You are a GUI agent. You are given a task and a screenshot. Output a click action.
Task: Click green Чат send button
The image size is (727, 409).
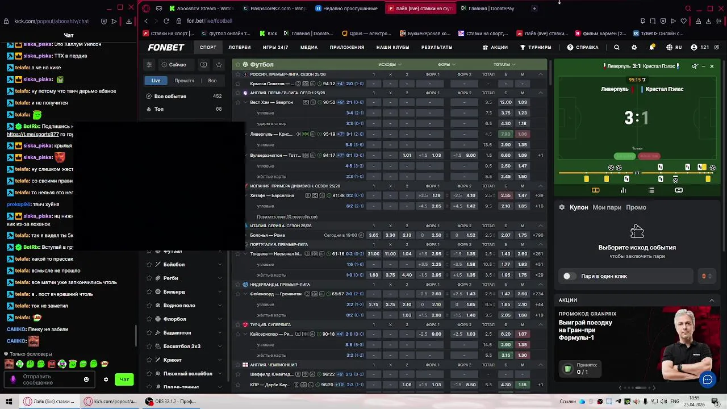(124, 379)
